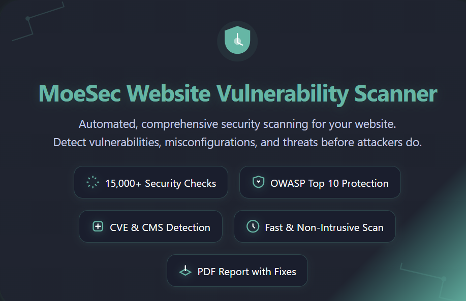The height and width of the screenshot is (301, 466).
Task: Select the sparkle icon beside Security Checks
Action: point(92,182)
